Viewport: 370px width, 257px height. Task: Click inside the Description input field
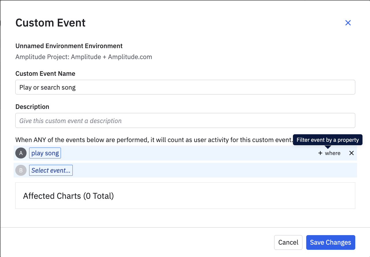(185, 120)
